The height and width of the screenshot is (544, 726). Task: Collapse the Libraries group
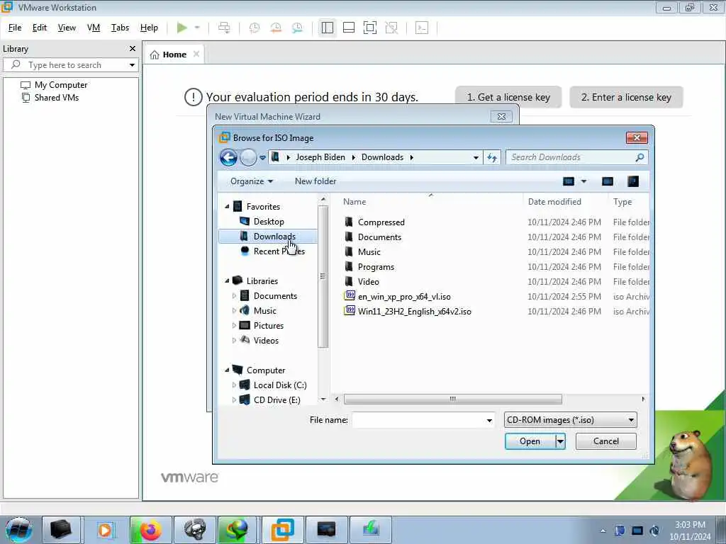pyautogui.click(x=227, y=280)
